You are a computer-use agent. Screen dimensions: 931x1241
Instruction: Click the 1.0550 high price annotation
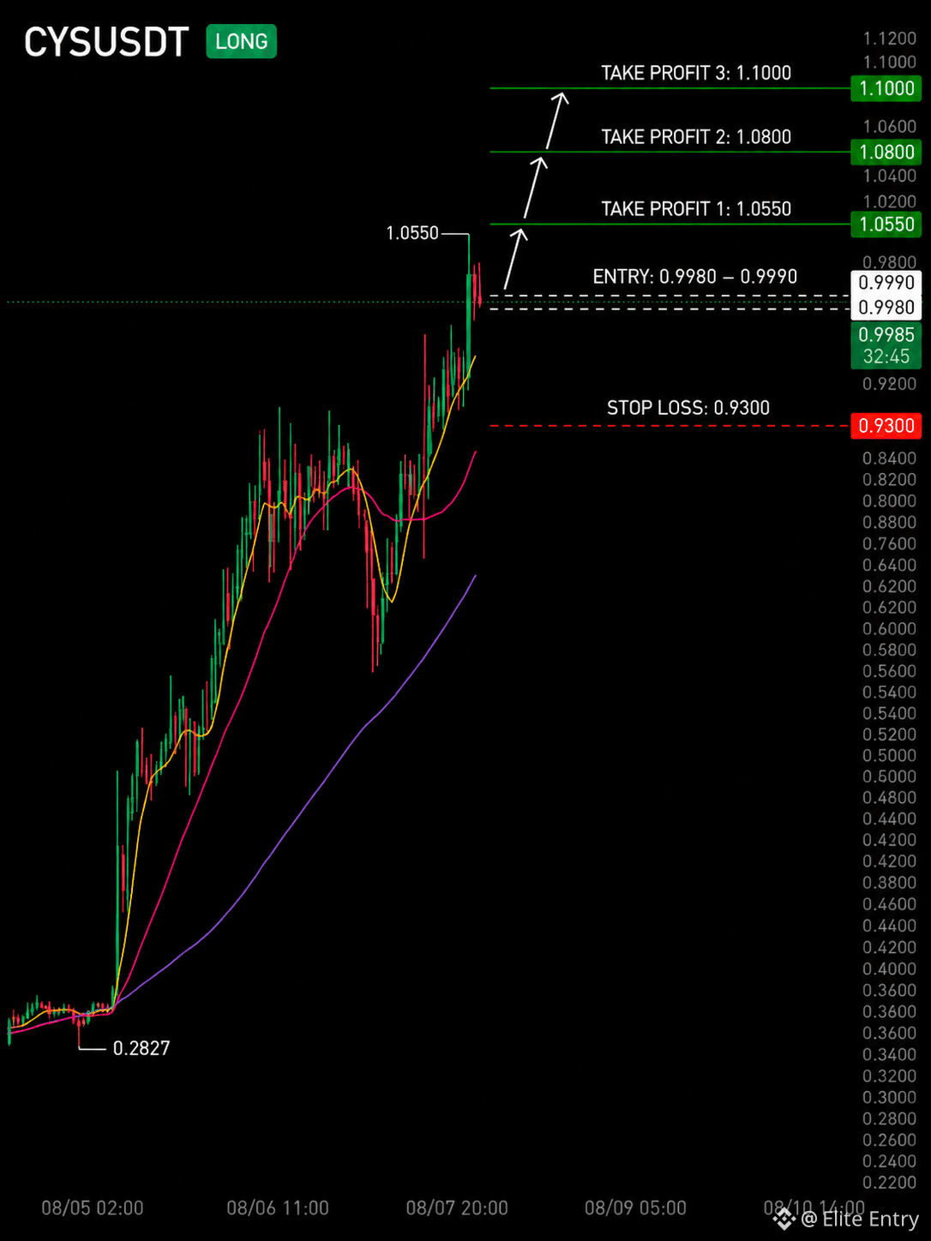pos(412,233)
